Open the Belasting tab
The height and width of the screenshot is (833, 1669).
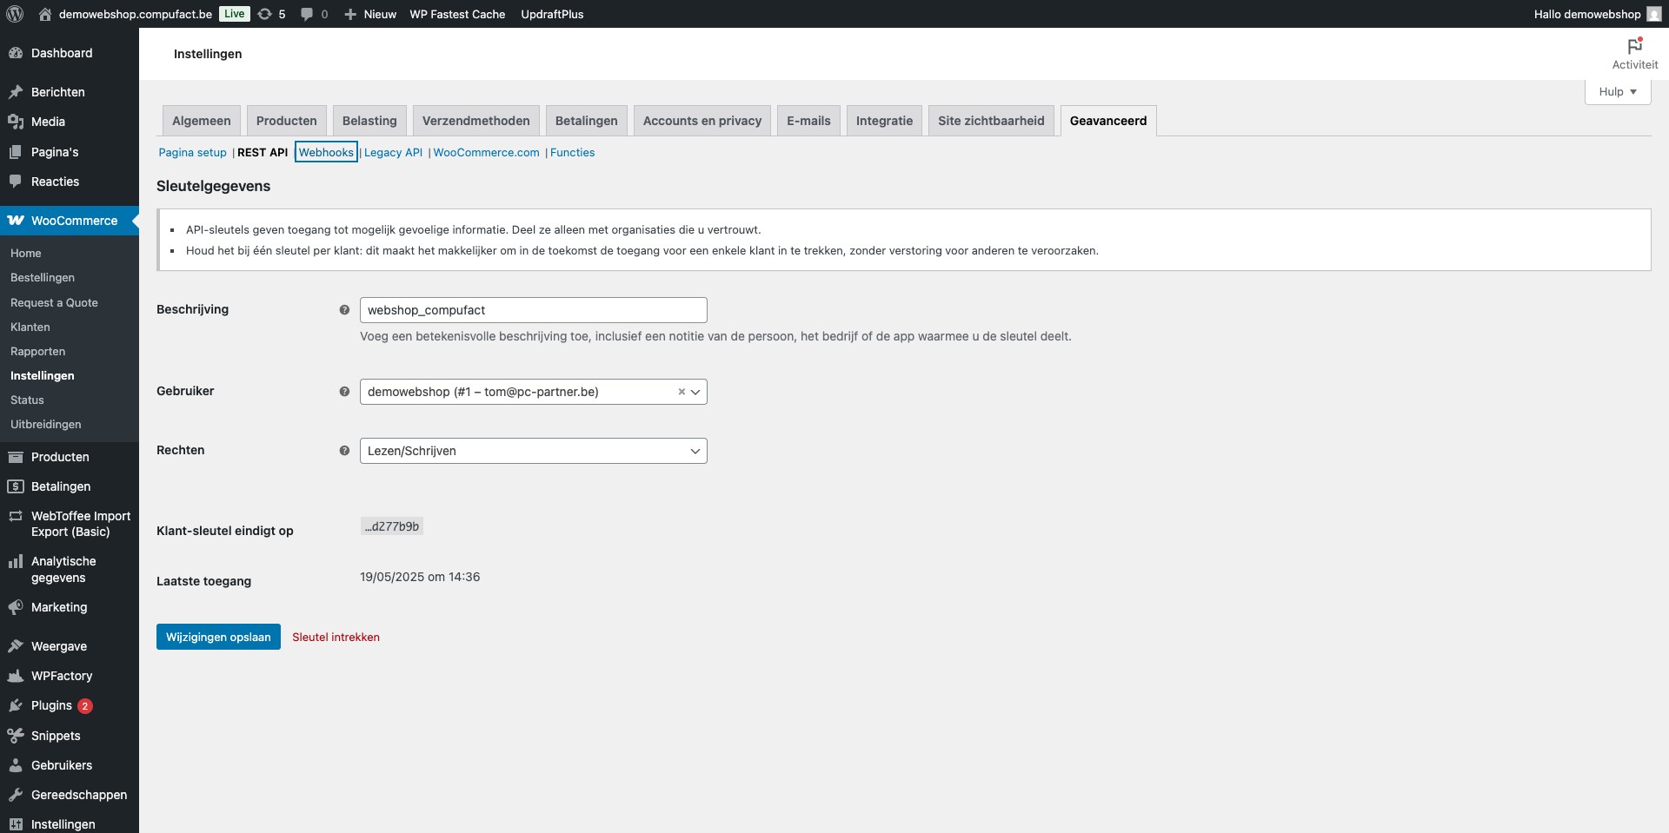point(369,121)
